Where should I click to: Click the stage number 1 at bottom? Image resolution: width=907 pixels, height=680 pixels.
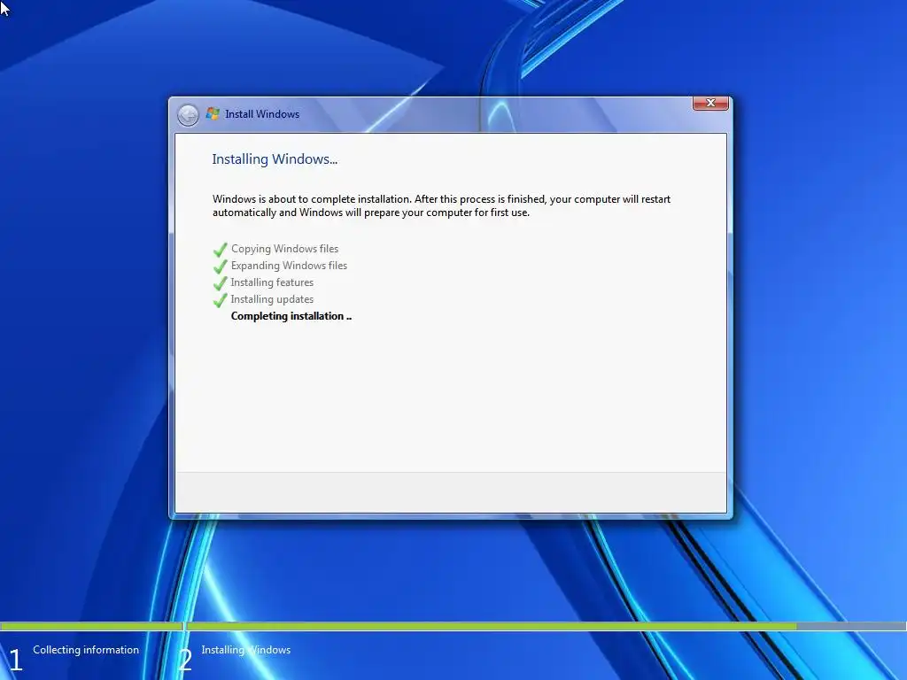pyautogui.click(x=16, y=660)
